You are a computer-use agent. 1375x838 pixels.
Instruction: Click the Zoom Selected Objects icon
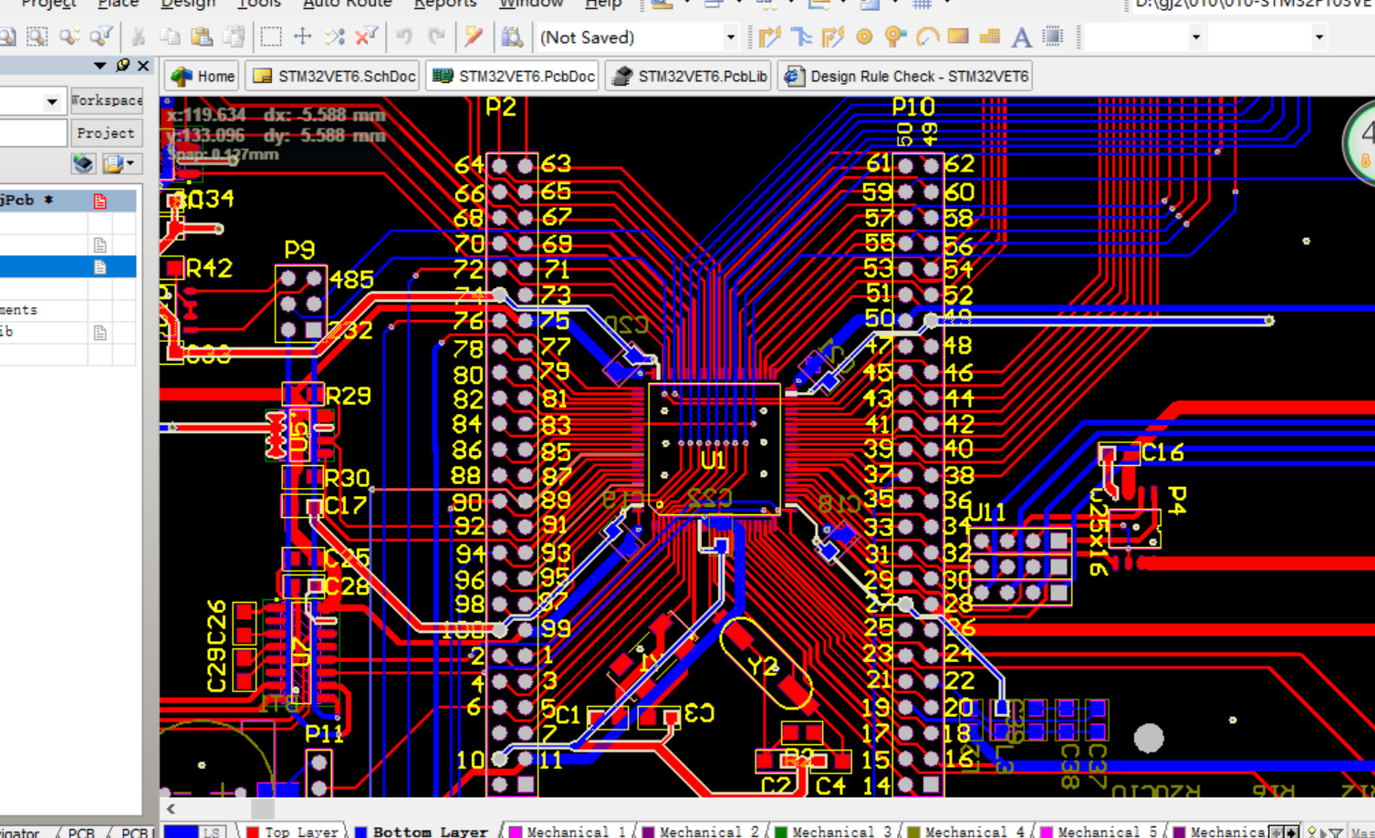pos(69,37)
